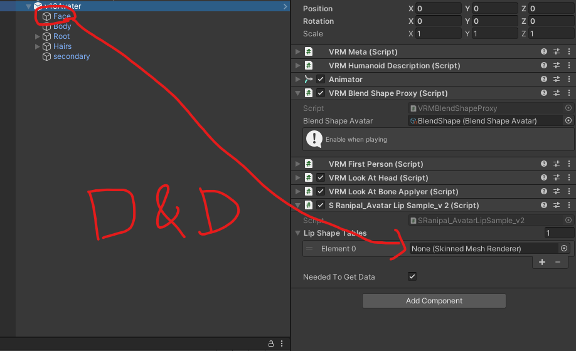Screen dimensions: 576x351
Task: Open help for VRM Humanoid Description
Action: click(x=544, y=65)
